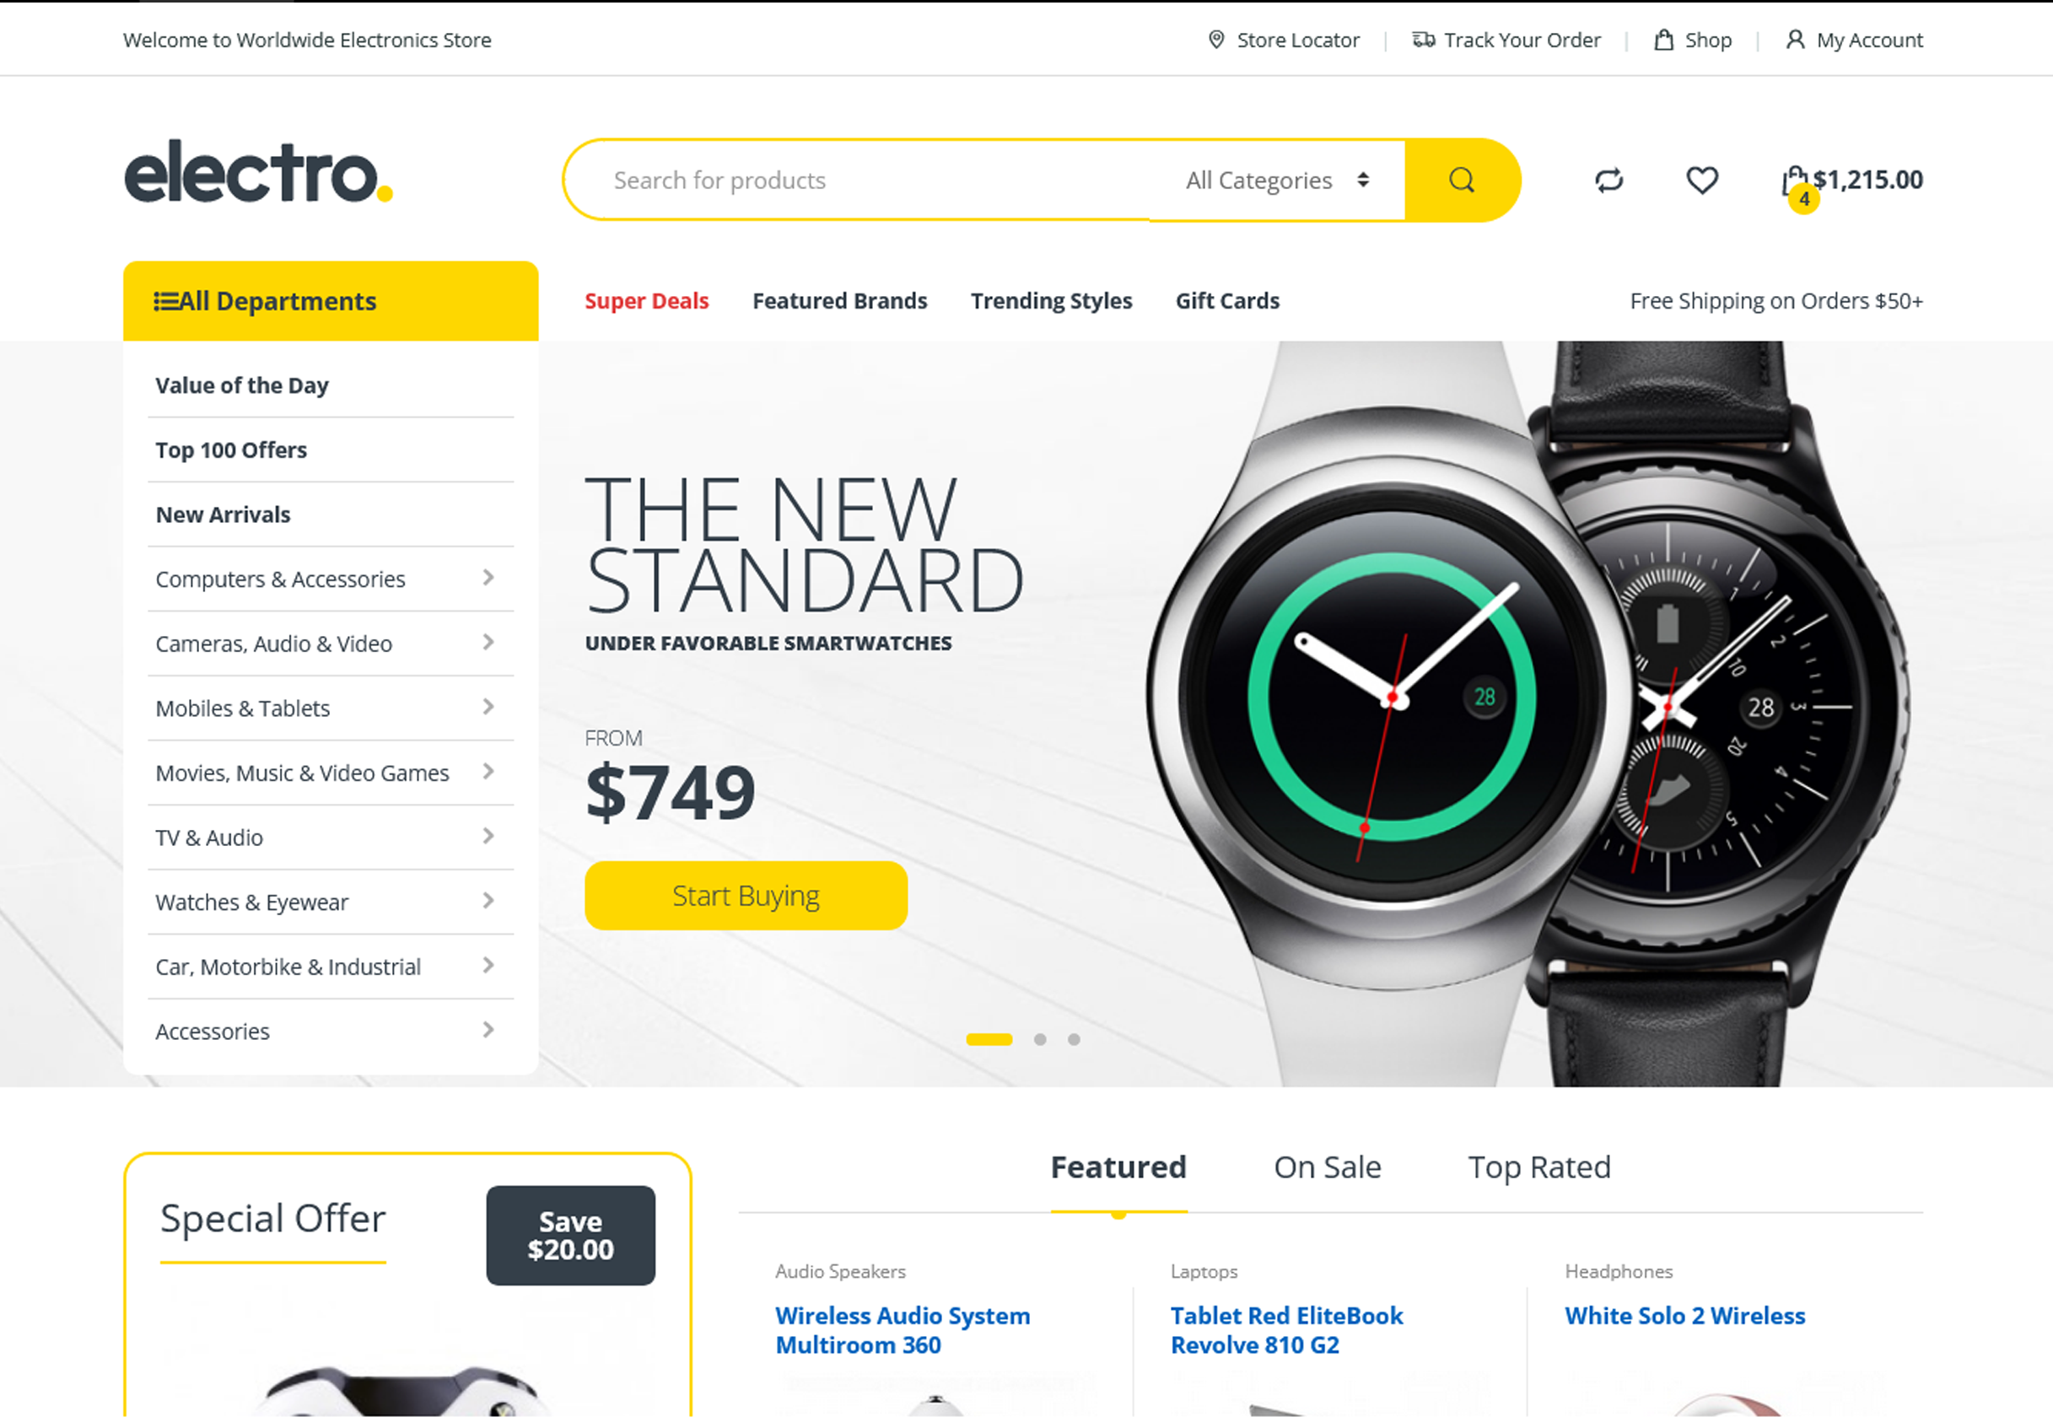Go to second slide dot in carousel
2053x1417 pixels.
pos(1039,1039)
